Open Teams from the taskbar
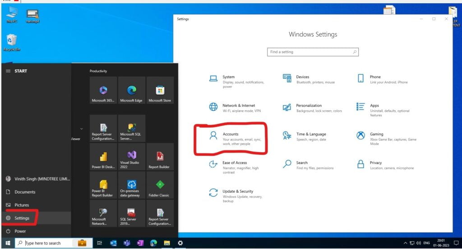The width and height of the screenshot is (462, 249). 127,243
